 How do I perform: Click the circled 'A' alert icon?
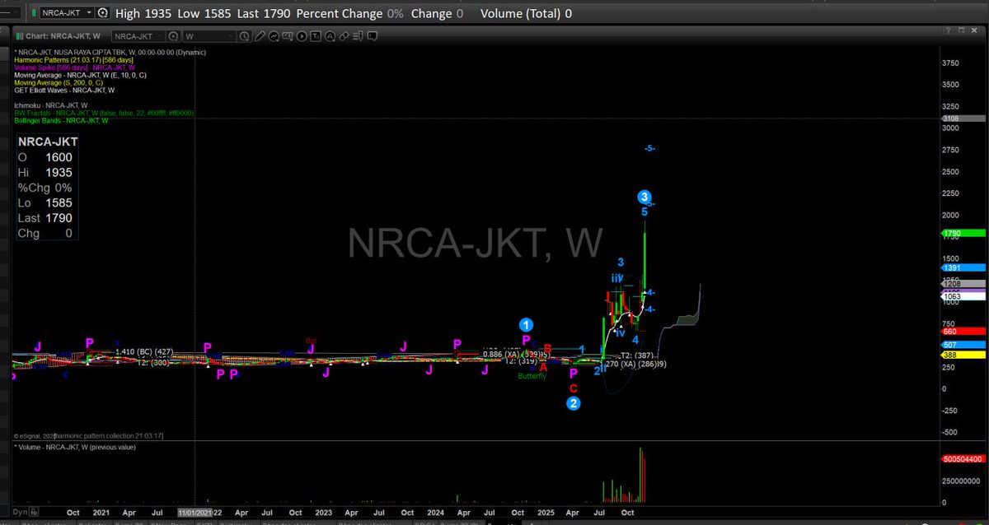(330, 36)
